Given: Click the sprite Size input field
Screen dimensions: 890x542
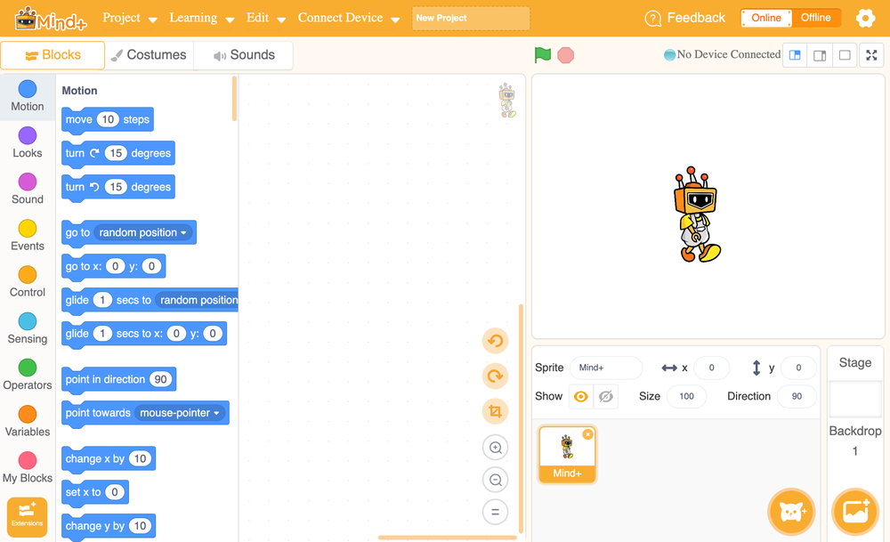Looking at the screenshot, I should click(x=686, y=396).
